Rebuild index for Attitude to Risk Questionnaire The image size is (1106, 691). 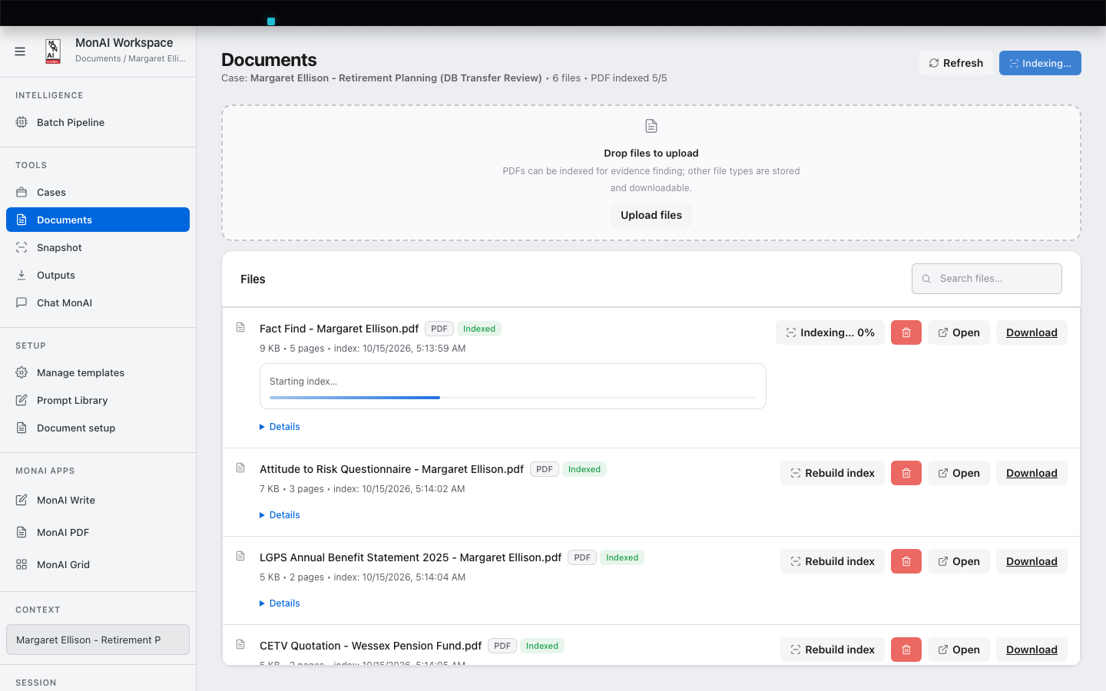coord(833,473)
